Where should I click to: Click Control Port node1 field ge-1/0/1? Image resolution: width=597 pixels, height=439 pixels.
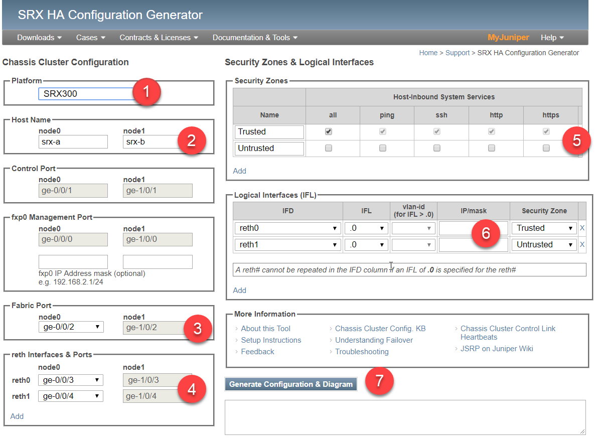[158, 190]
